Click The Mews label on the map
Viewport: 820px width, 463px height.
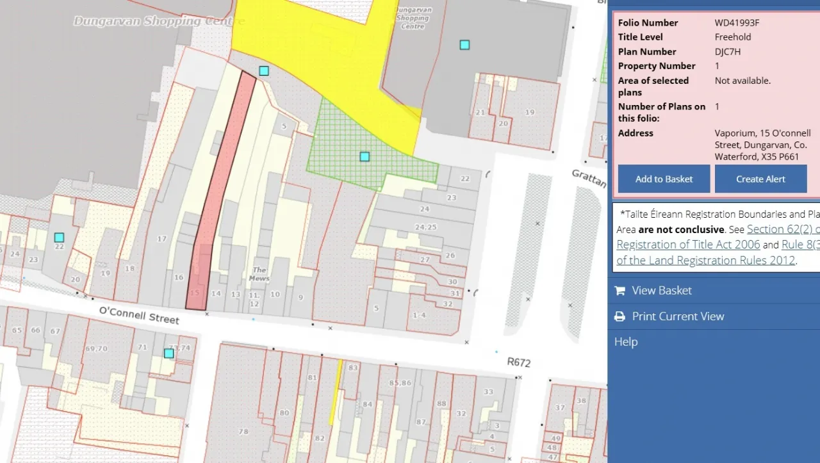coord(259,274)
